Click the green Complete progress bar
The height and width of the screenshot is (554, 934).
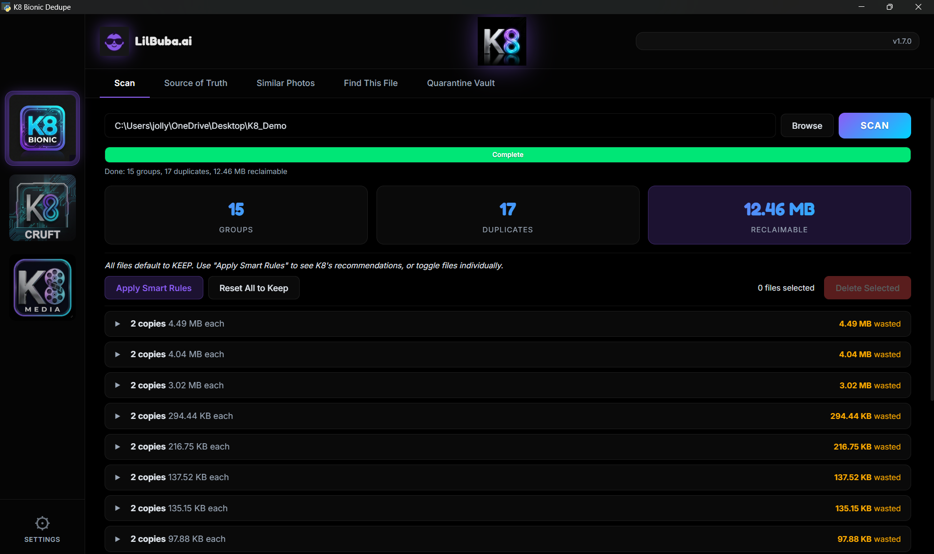coord(507,155)
